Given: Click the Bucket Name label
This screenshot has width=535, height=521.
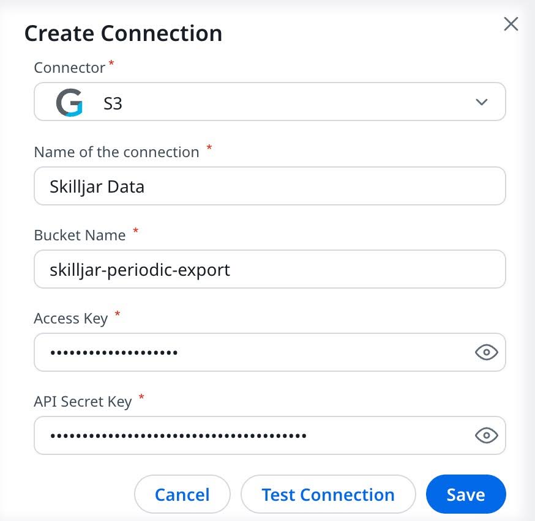Looking at the screenshot, I should (80, 235).
